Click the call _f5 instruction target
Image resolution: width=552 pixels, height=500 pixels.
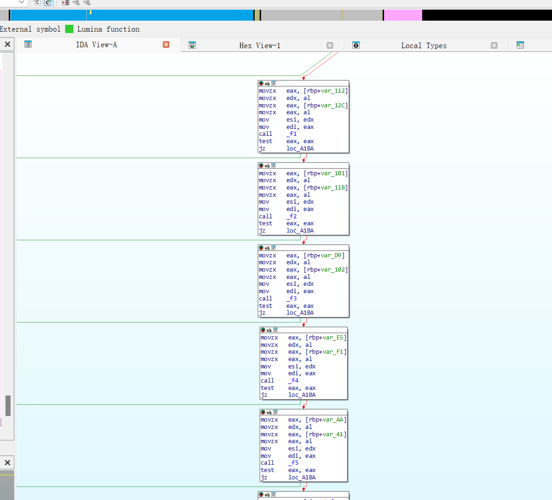click(x=294, y=463)
